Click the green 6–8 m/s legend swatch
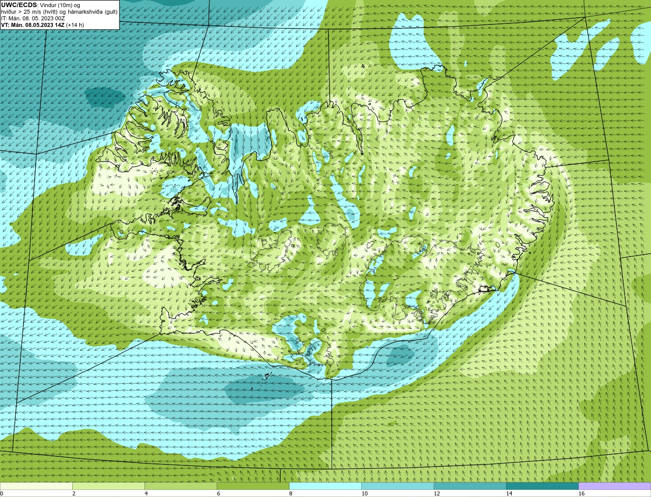 (x=253, y=486)
